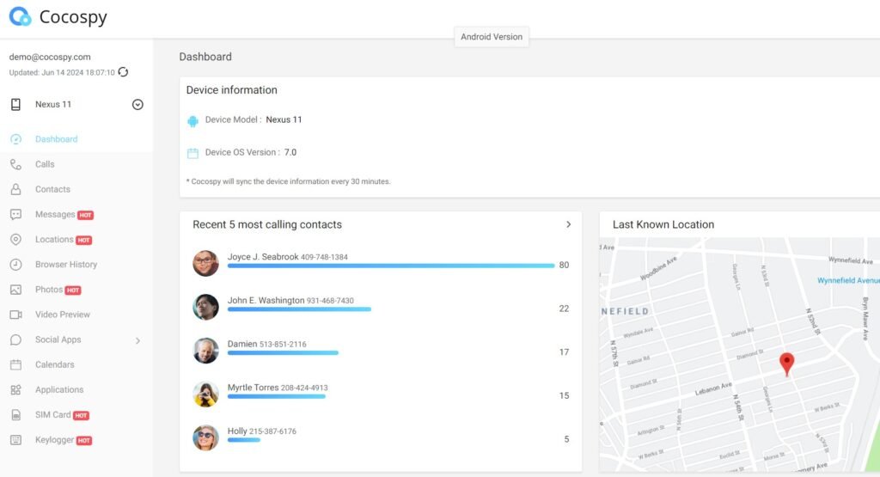Click the Calls phone icon
The height and width of the screenshot is (477, 880).
15,164
